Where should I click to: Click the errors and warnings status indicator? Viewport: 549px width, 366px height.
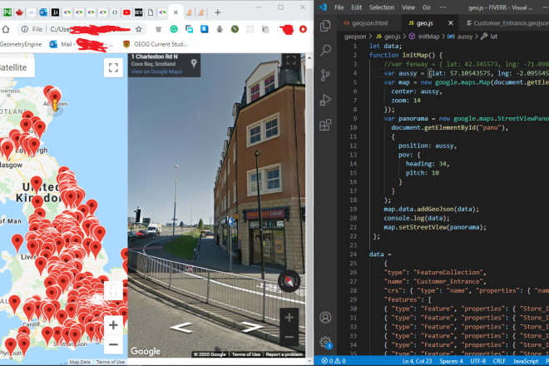click(334, 361)
